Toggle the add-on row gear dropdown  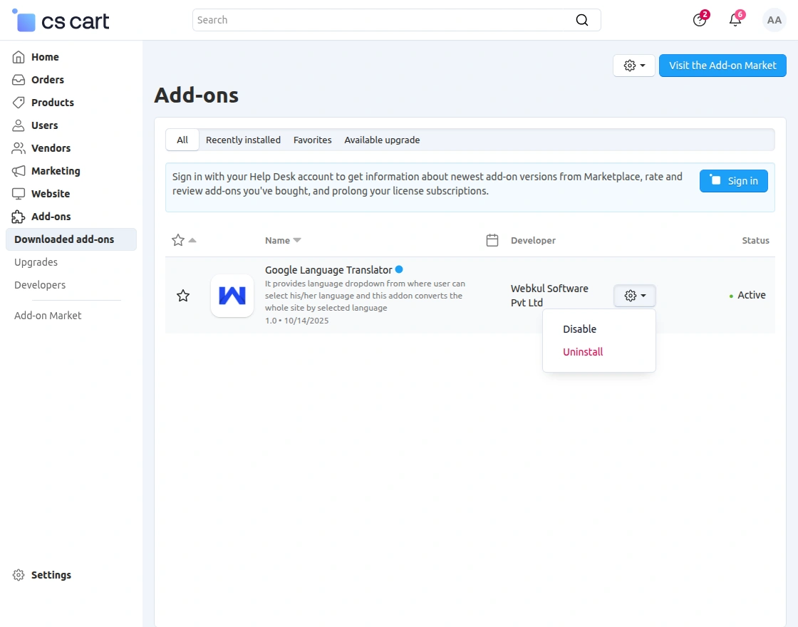tap(634, 296)
